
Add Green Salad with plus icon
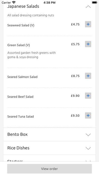click(88, 44)
